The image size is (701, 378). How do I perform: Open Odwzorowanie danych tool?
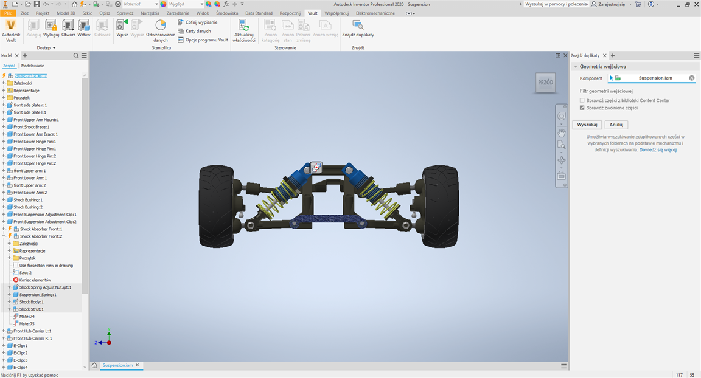click(x=161, y=31)
